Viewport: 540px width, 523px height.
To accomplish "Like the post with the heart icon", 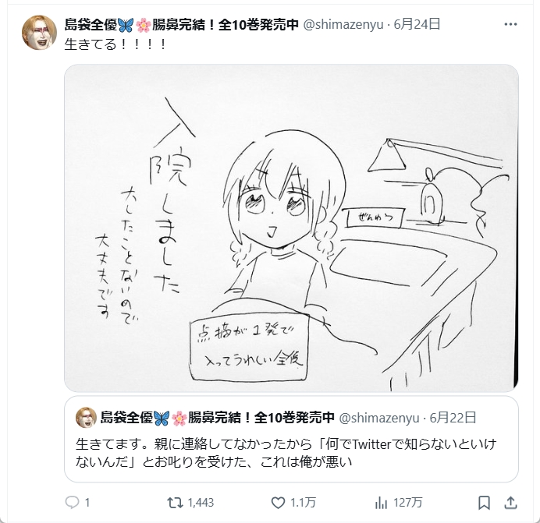I will click(278, 503).
